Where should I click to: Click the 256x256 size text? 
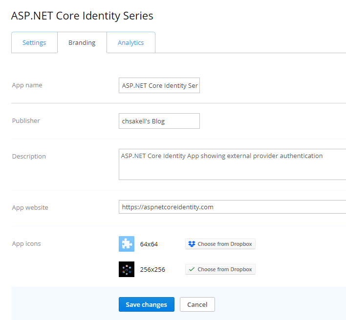point(152,269)
